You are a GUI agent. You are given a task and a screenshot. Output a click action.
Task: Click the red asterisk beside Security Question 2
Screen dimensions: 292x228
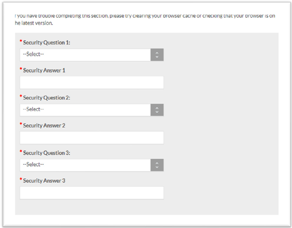pos(21,96)
